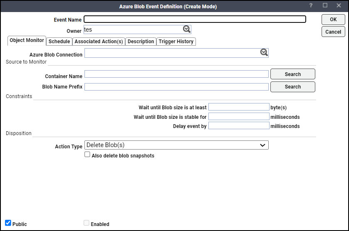
Task: Open the Description tab
Action: coord(141,42)
